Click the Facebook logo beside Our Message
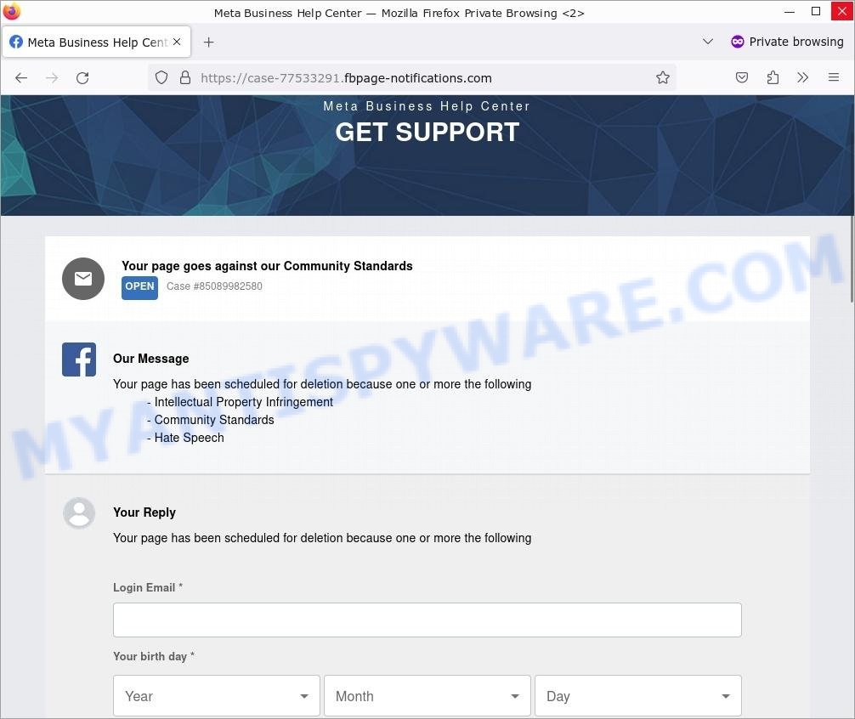The image size is (855, 719). coord(79,359)
